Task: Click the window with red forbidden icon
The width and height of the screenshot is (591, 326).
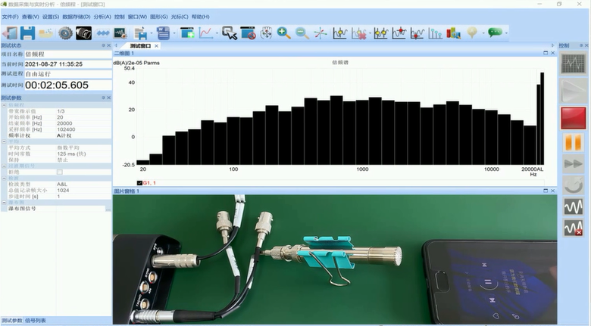Action: point(248,33)
